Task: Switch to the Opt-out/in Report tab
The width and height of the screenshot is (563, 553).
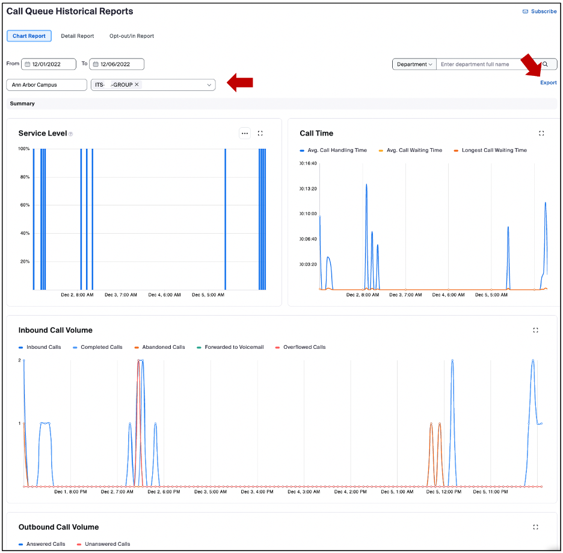Action: (133, 36)
